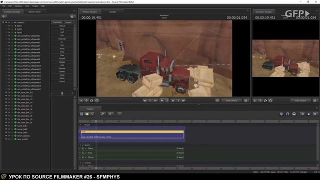
Task: Choose selection tool in primary viewport
Action: coord(81,100)
